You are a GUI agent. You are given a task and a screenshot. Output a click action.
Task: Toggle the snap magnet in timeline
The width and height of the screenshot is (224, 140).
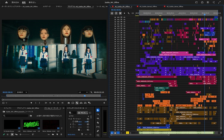[x=116, y=13]
